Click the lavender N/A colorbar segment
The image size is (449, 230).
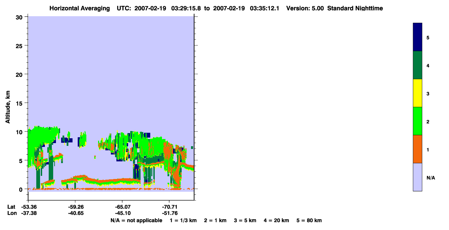(418, 177)
